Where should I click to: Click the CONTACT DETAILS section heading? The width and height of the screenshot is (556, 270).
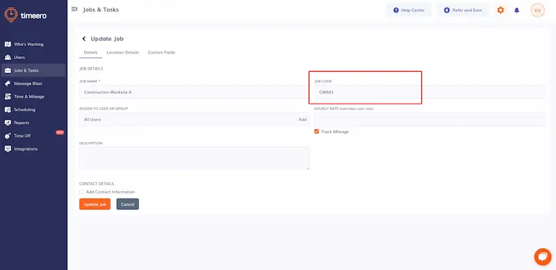point(97,184)
